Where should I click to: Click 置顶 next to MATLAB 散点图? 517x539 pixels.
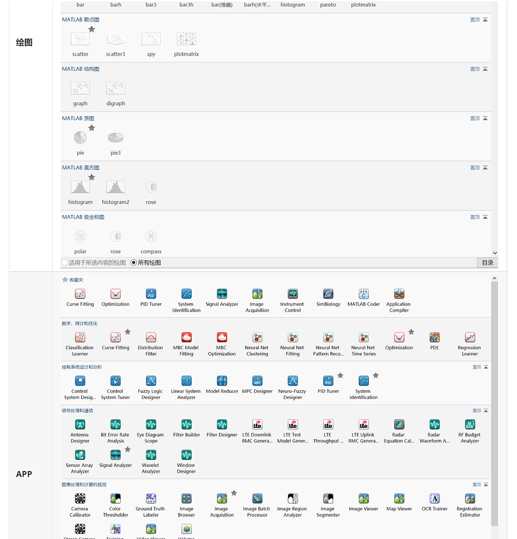click(474, 19)
